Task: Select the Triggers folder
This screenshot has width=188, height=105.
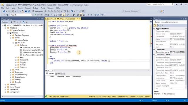Action: [x=23, y=62]
